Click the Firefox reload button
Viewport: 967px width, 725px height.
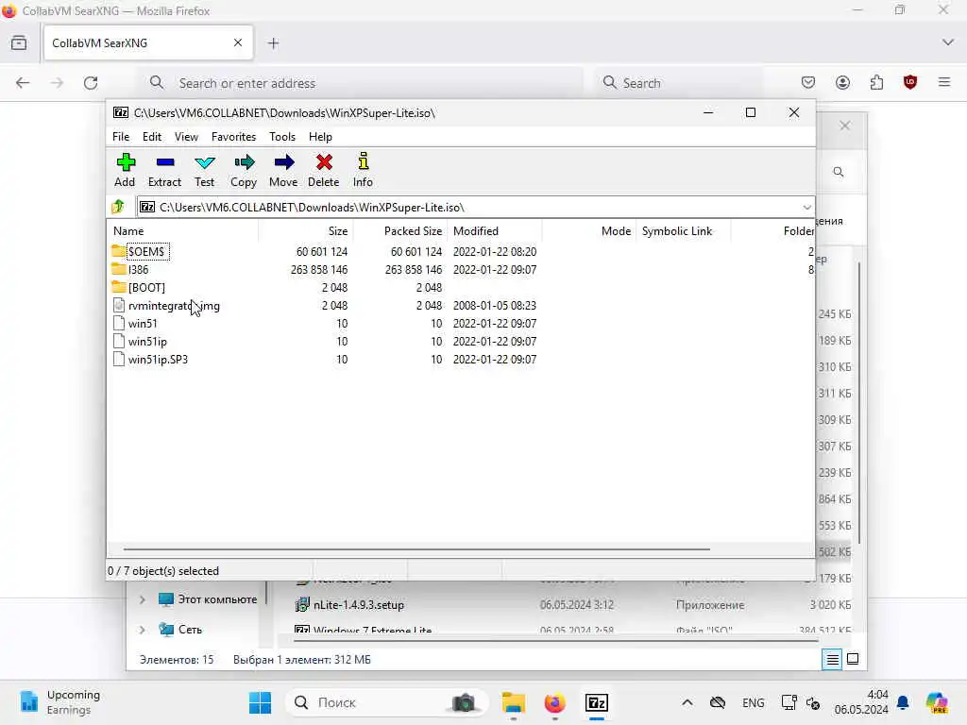click(91, 83)
